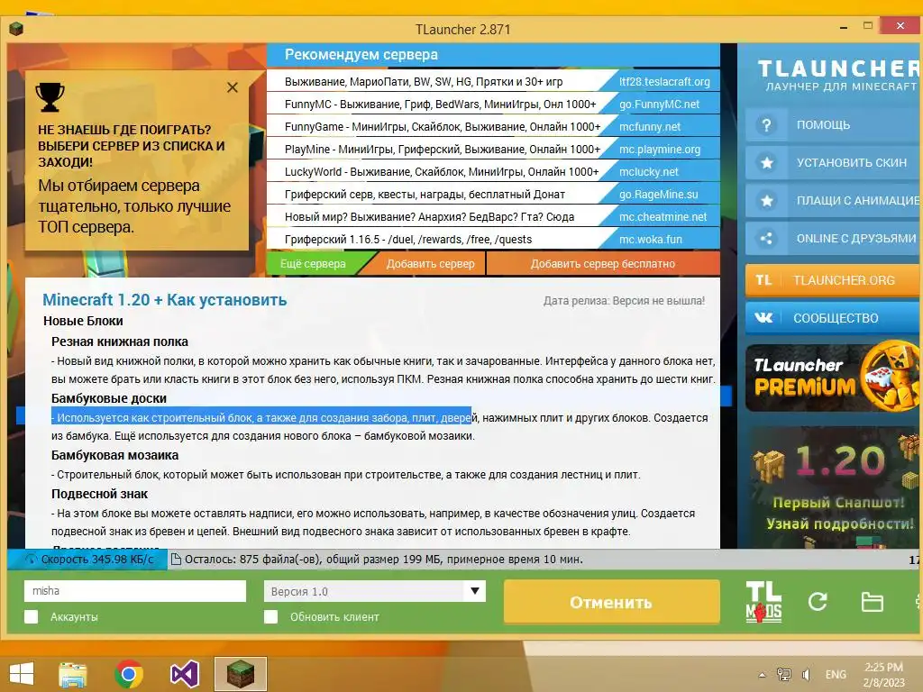The image size is (923, 692).
Task: Click the VK logo icon
Action: point(763,318)
